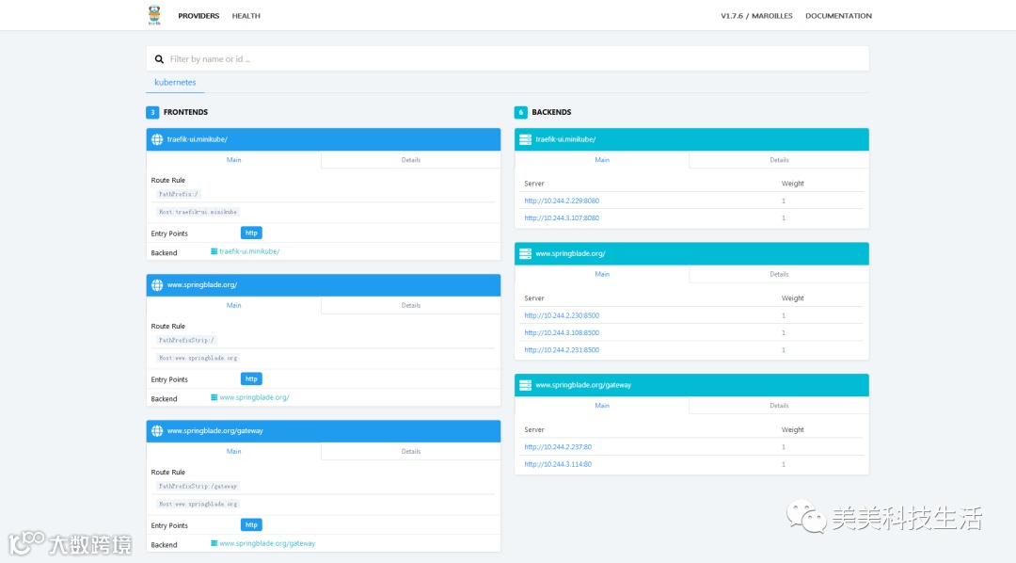
Task: Click backend icon beside www.springblade.org/ link
Action: pyautogui.click(x=214, y=397)
